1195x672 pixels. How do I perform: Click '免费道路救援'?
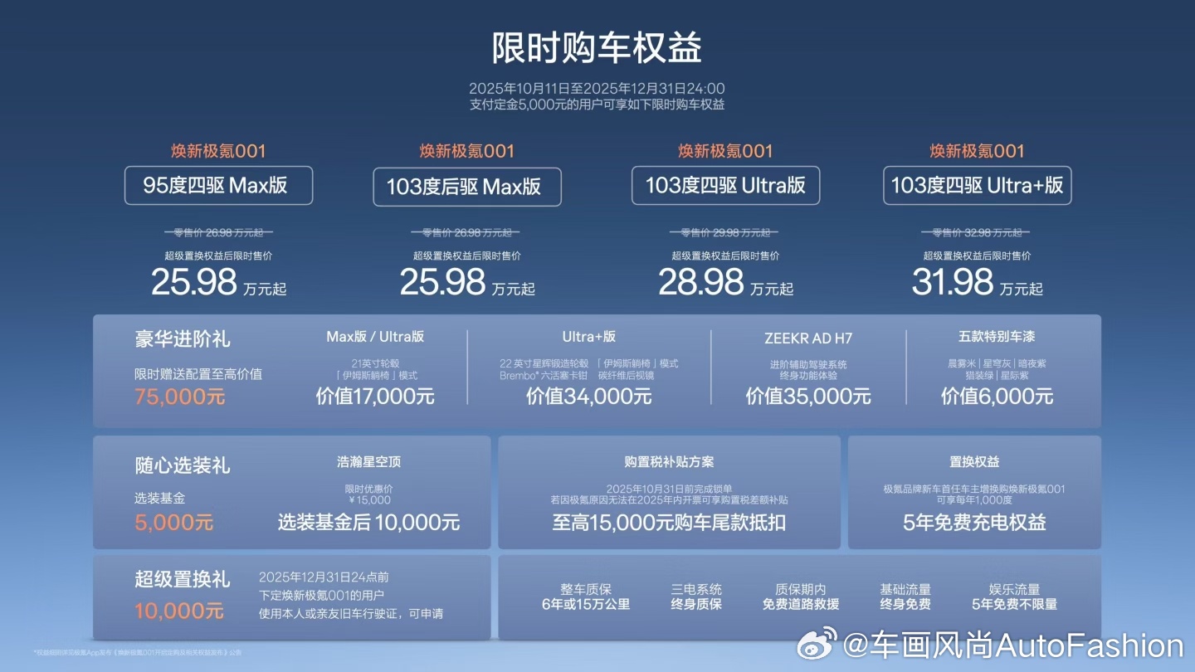click(x=801, y=604)
